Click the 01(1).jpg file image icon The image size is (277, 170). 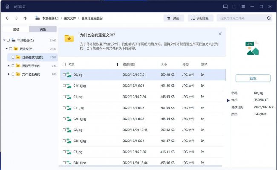click(69, 86)
